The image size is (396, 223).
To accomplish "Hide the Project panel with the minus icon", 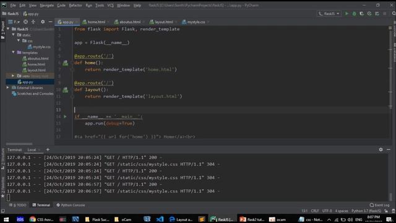I will click(50, 22).
